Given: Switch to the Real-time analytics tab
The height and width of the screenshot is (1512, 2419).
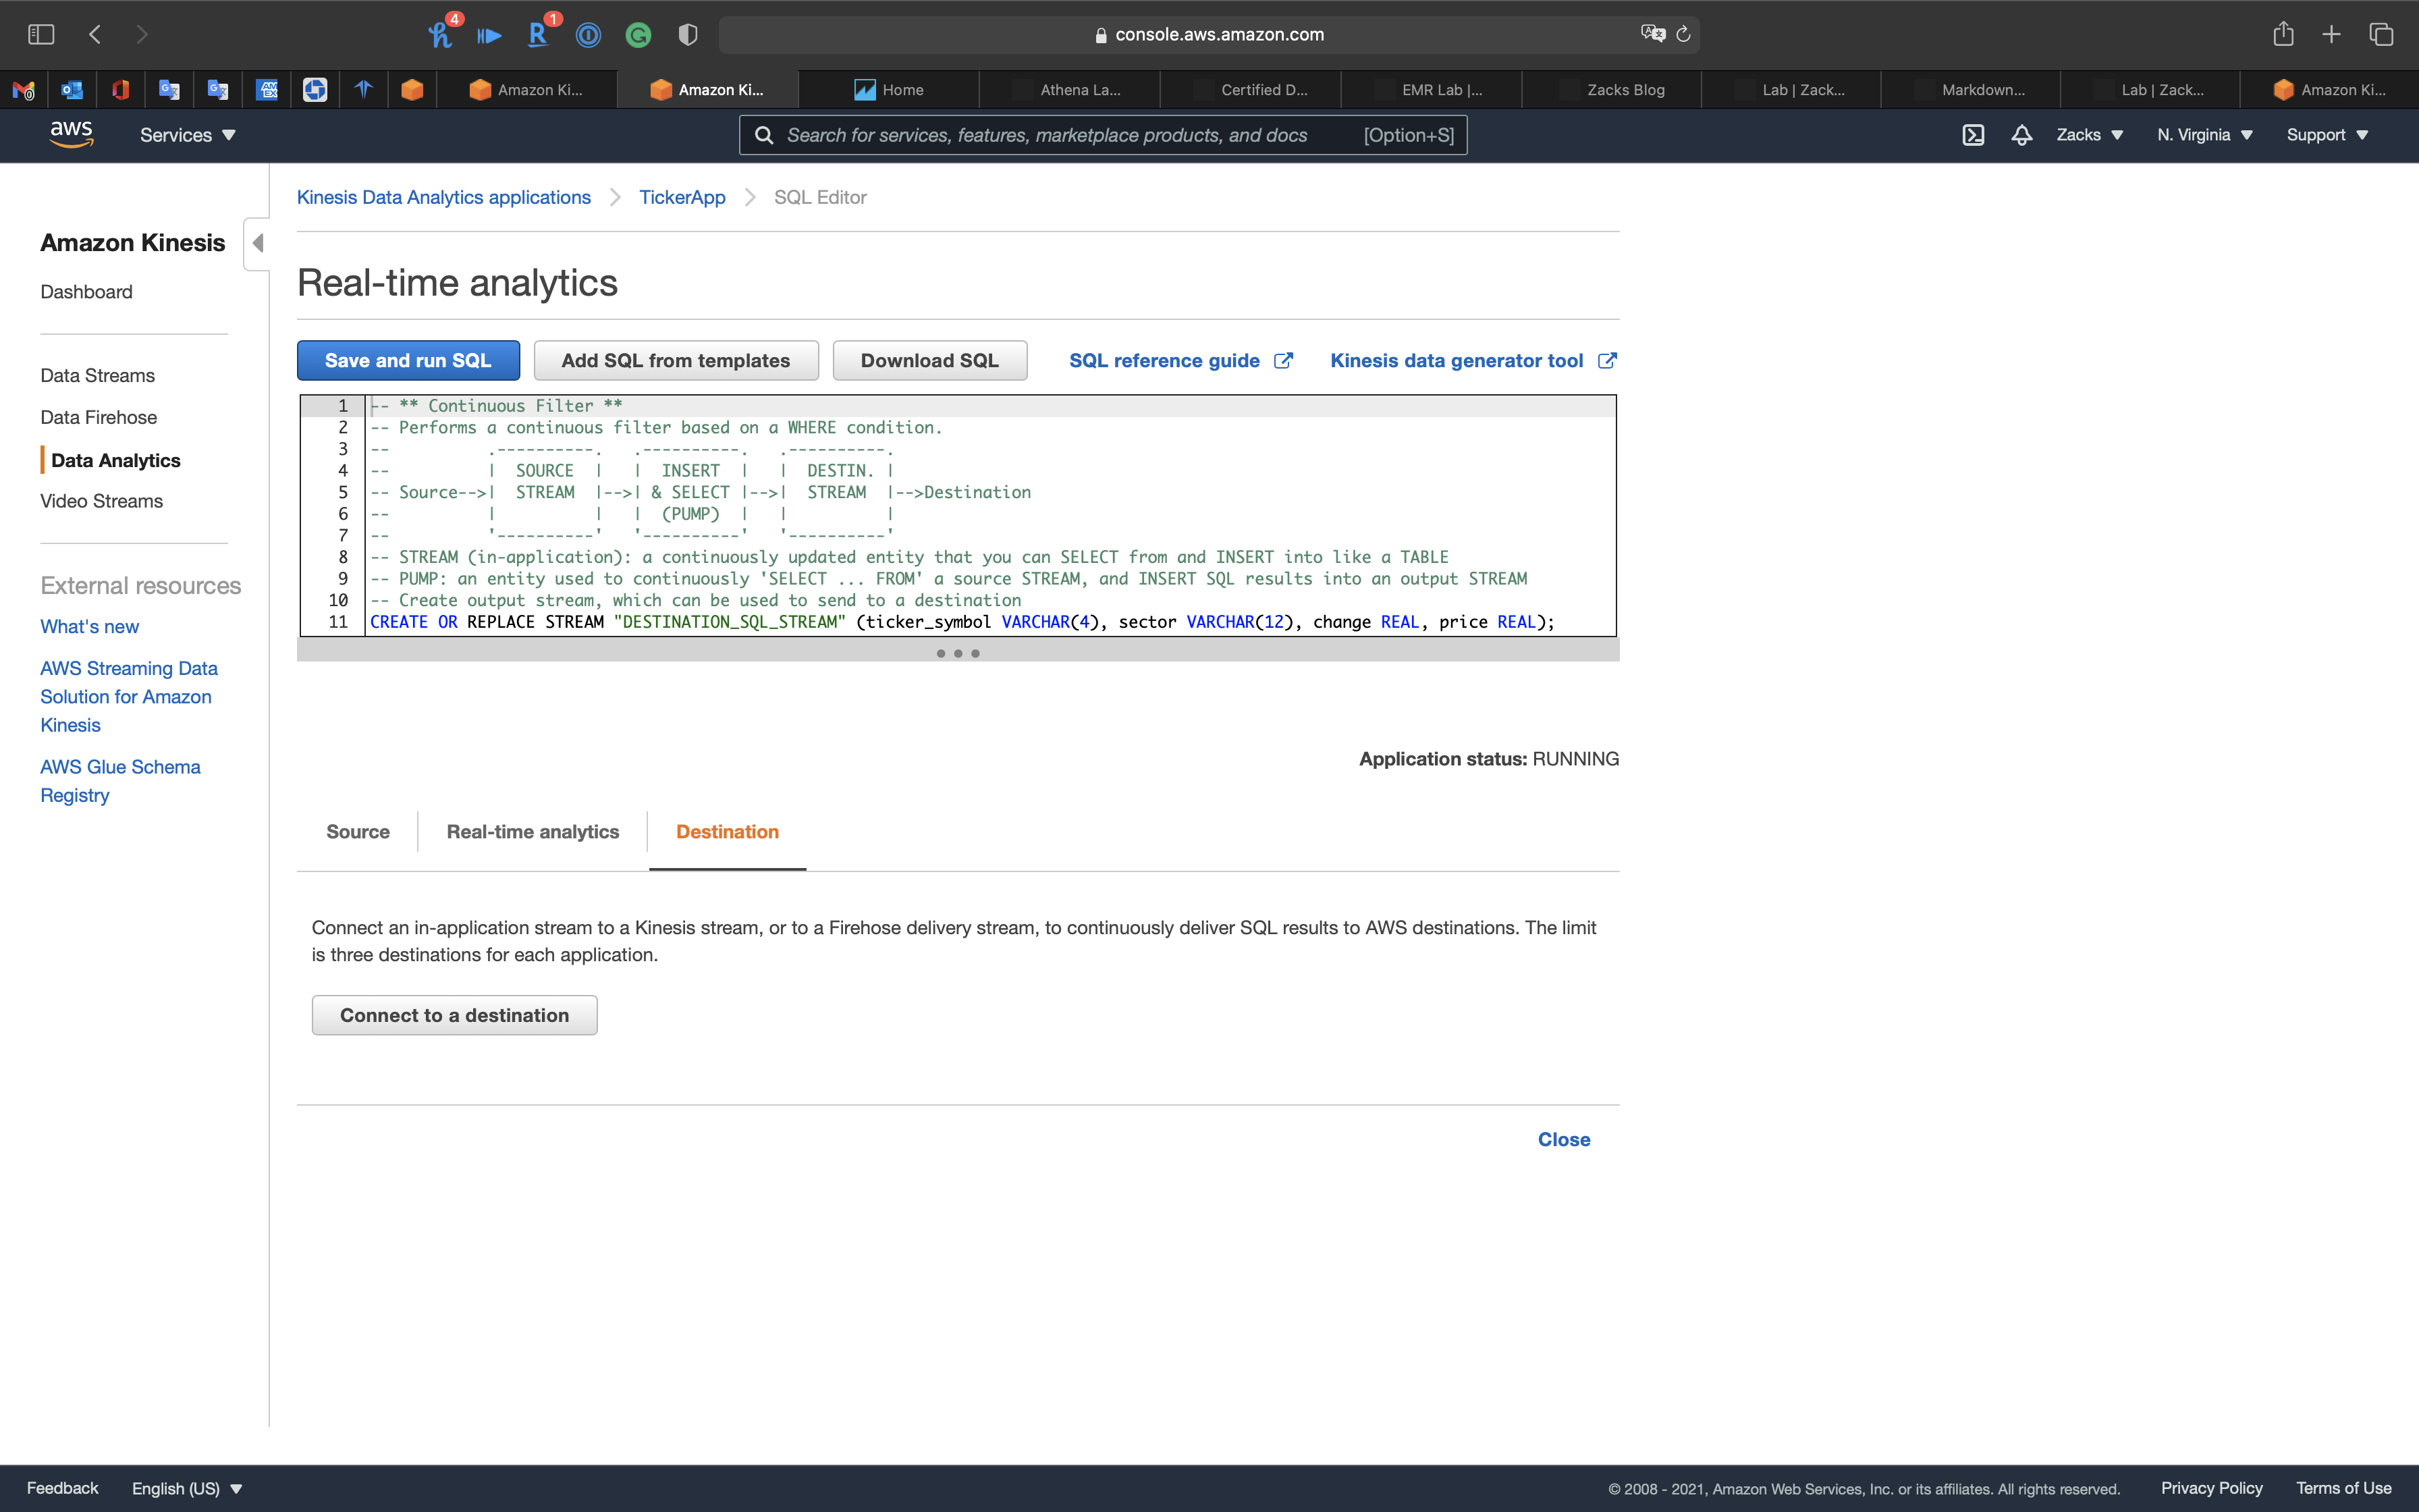Looking at the screenshot, I should tap(533, 832).
